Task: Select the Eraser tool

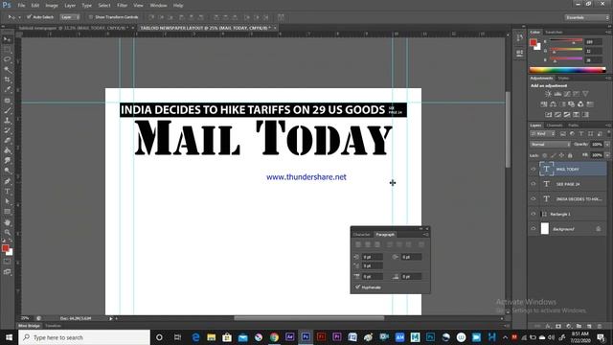Action: click(x=7, y=141)
